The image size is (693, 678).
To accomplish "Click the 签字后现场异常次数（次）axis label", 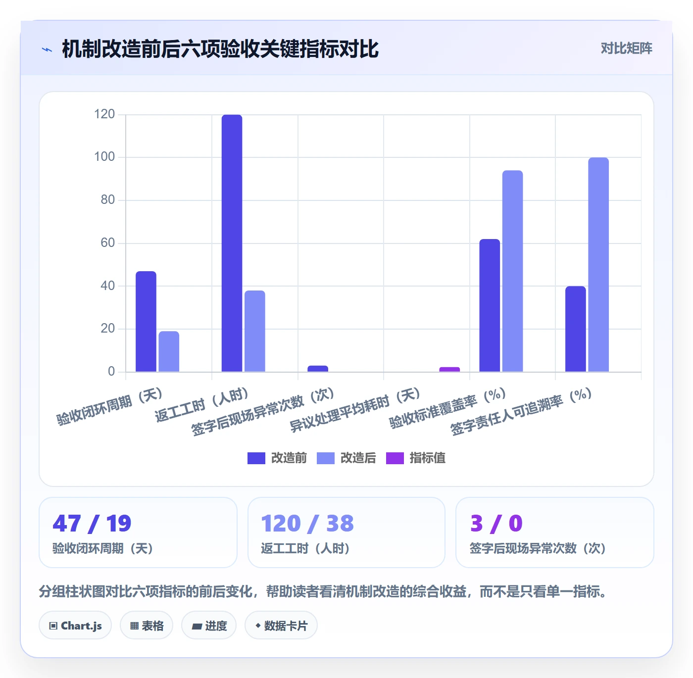I will click(x=263, y=412).
